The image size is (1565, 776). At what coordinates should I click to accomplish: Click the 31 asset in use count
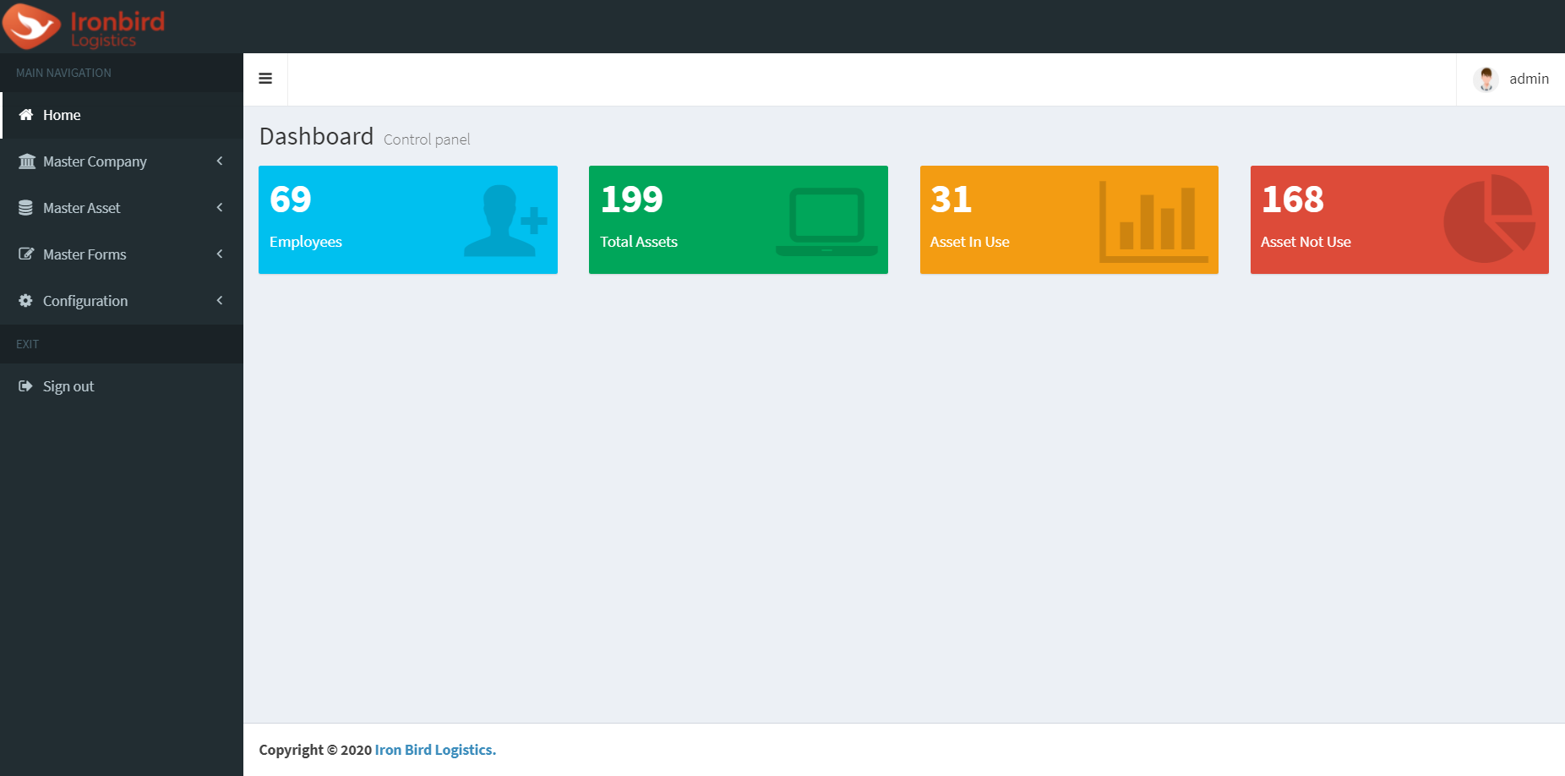click(952, 199)
